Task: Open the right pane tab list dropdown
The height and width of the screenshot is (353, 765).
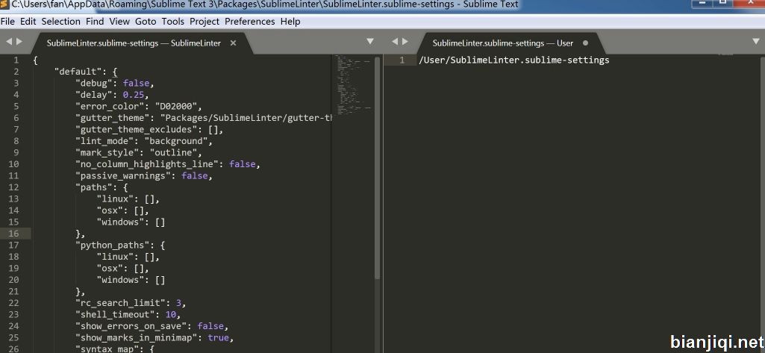Action: (x=757, y=42)
